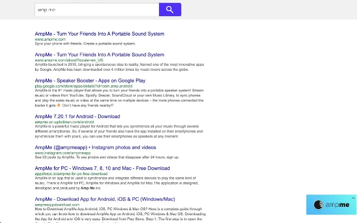Click the fire emoji in the Google Play snippet
The width and height of the screenshot is (357, 223).
pos(59,105)
